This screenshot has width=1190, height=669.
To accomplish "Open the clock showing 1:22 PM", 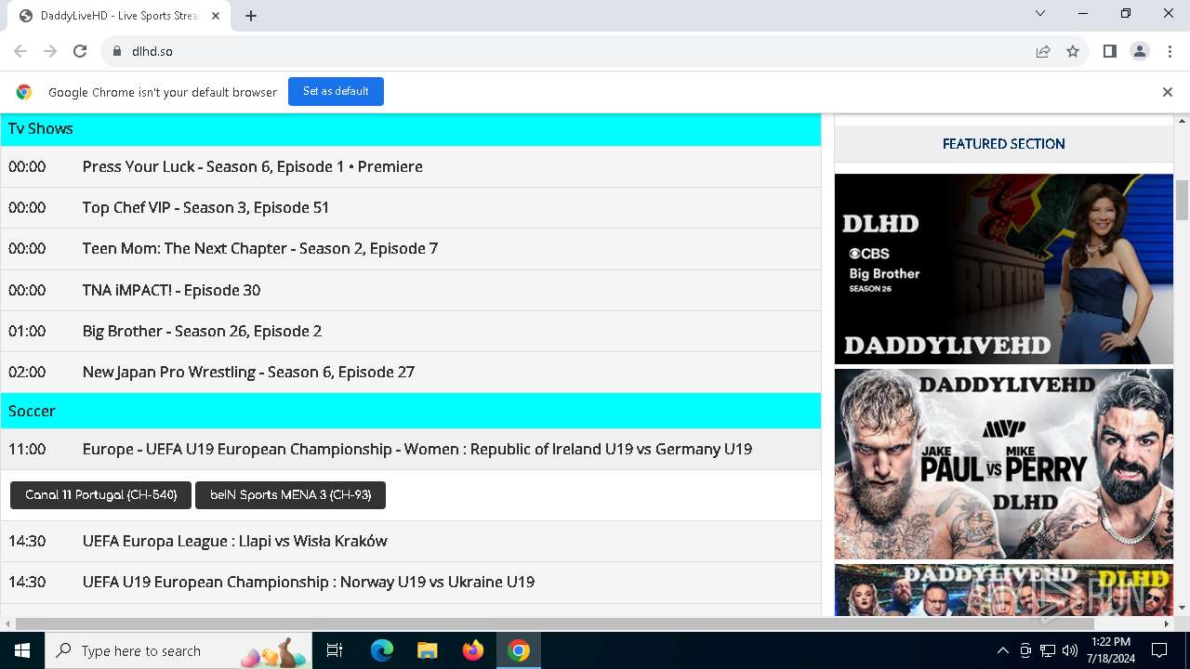I will [1111, 650].
